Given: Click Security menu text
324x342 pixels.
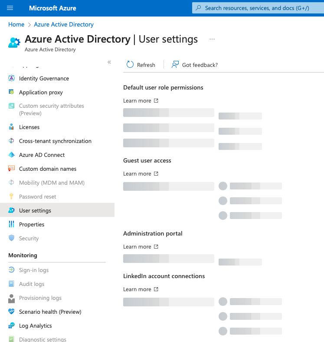Looking at the screenshot, I should [x=29, y=239].
